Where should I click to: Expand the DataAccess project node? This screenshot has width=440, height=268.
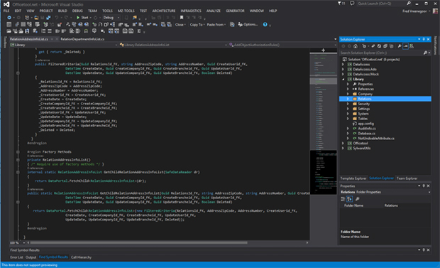[x=343, y=65]
